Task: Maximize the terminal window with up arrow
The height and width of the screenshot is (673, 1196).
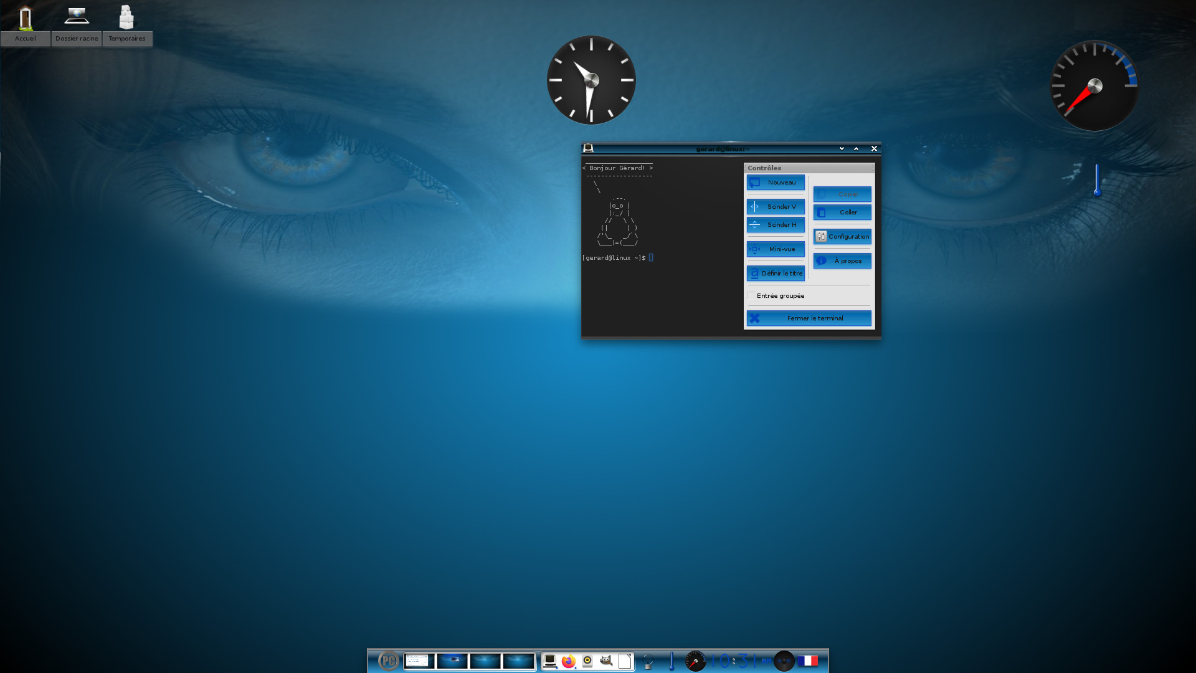Action: click(856, 149)
